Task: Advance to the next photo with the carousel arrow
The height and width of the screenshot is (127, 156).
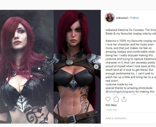Action: (96, 67)
